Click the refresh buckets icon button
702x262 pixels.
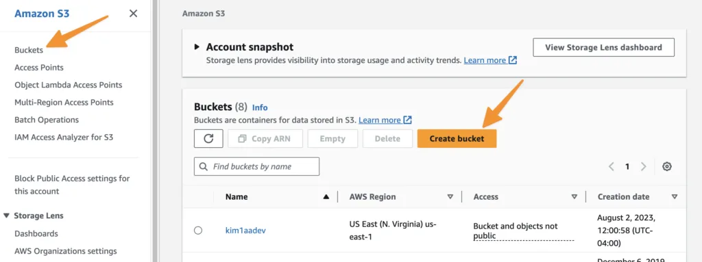coord(208,139)
